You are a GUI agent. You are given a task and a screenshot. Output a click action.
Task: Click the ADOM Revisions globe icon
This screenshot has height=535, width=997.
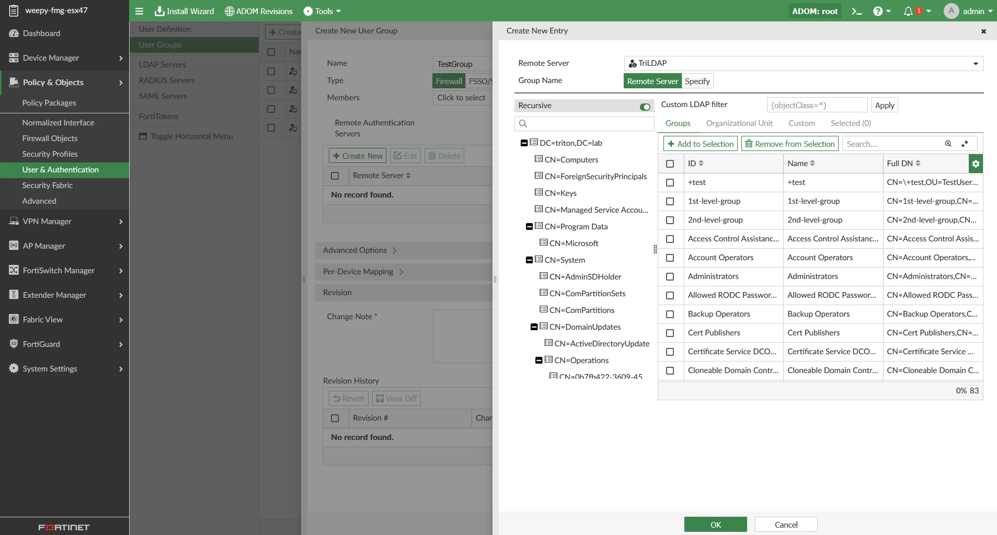tap(230, 11)
